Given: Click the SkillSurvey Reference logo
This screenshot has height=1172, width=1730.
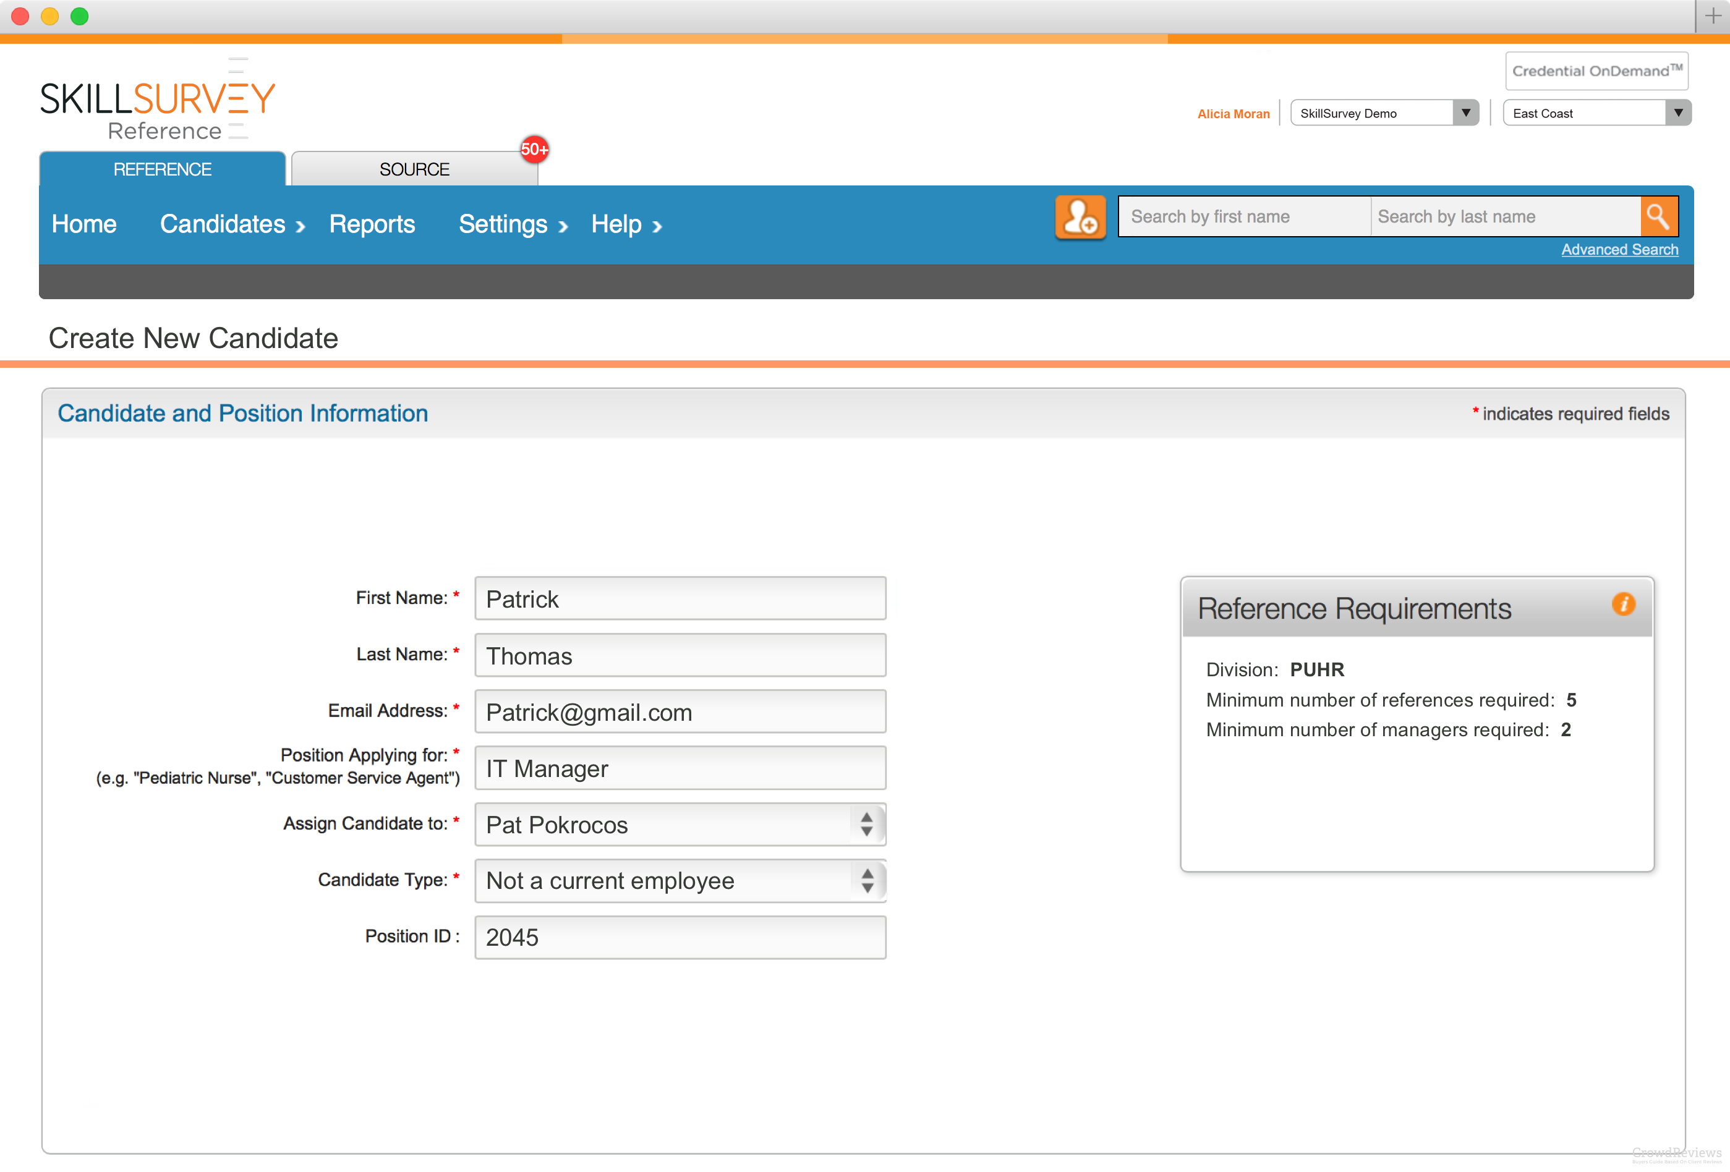Looking at the screenshot, I should tap(158, 100).
